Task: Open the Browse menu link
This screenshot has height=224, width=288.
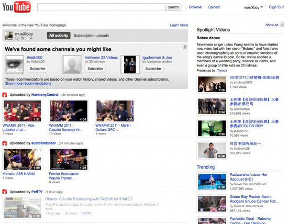Action: (195, 7)
